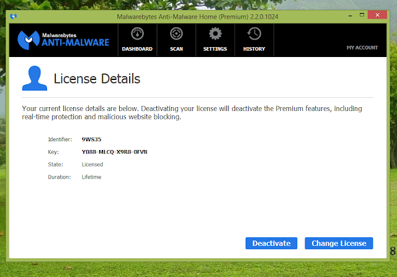Click the Scan target icon
Screen dimensions: 397x277
click(176, 34)
